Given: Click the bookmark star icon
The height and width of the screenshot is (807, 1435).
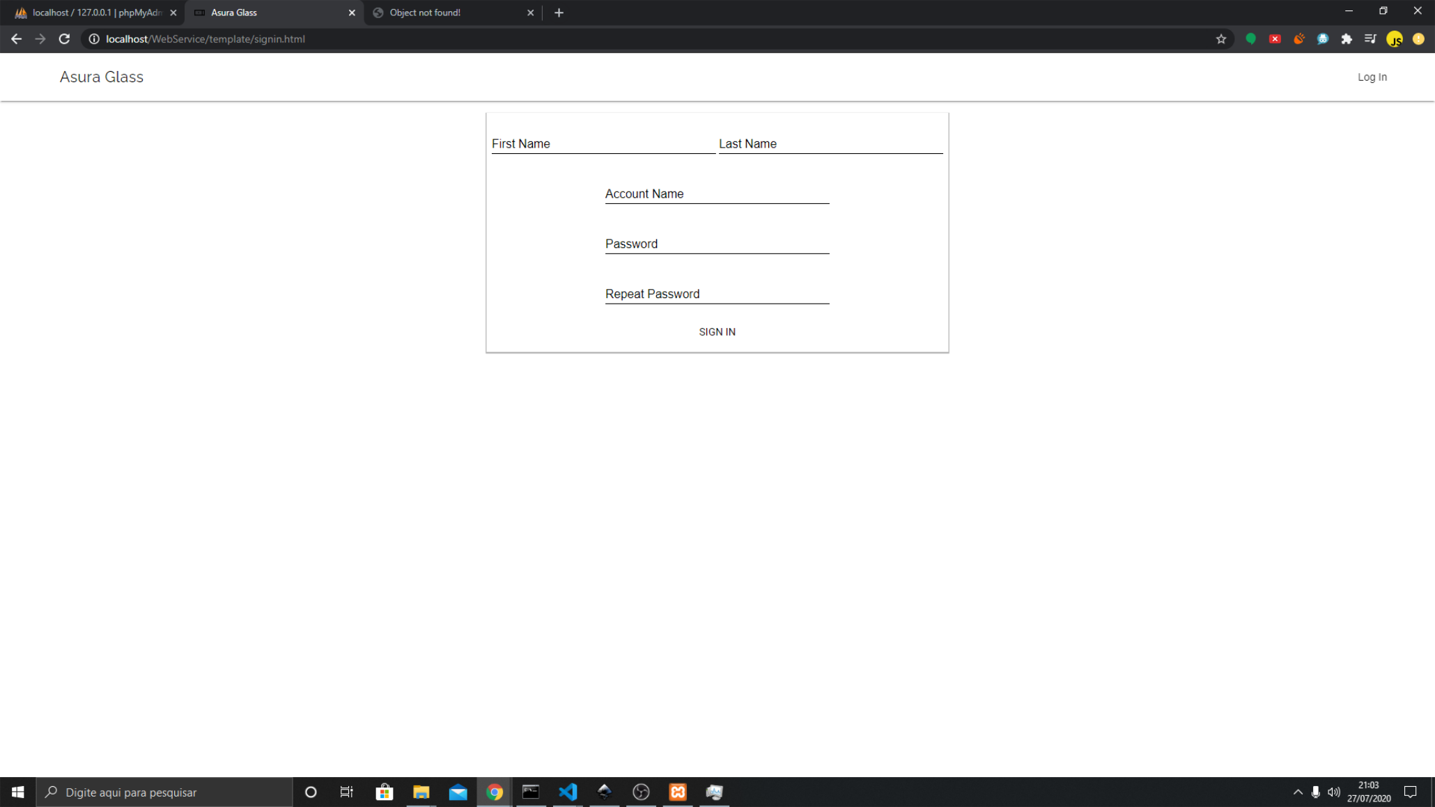Looking at the screenshot, I should [1220, 39].
